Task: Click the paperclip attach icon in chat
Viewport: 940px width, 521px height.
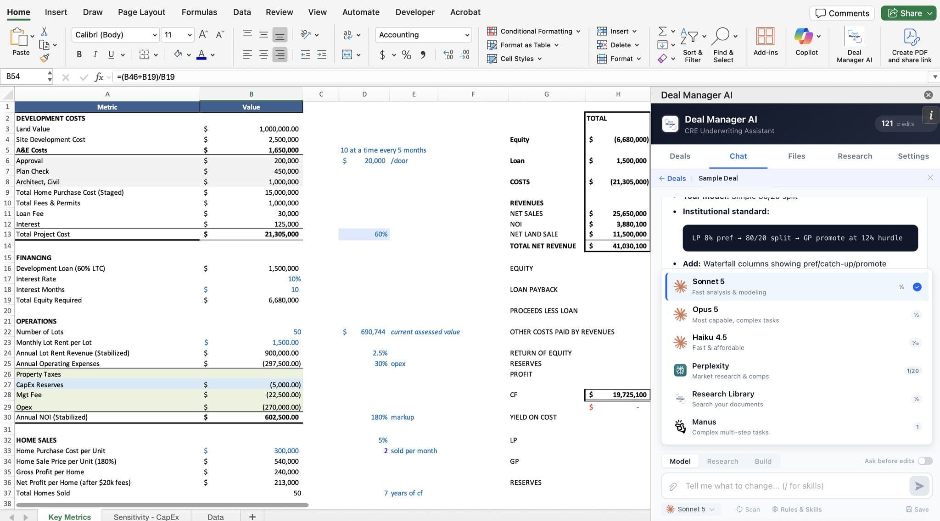Action: point(673,486)
